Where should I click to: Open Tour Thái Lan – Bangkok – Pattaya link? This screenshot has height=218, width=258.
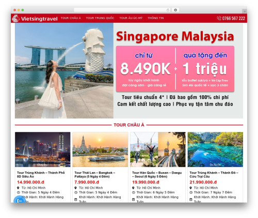(95, 175)
